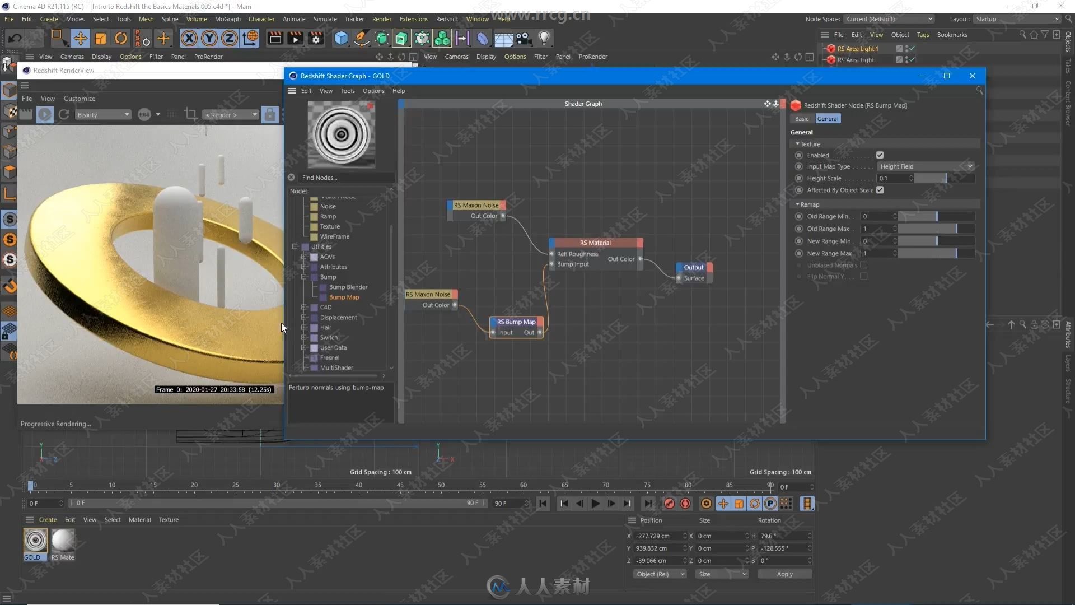
Task: Select the Rotate tool in top toolbar
Action: click(121, 38)
